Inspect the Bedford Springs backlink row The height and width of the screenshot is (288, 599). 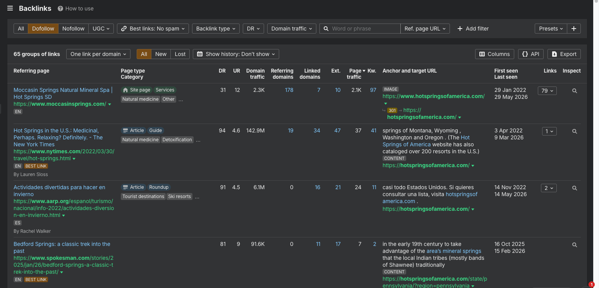pos(575,245)
